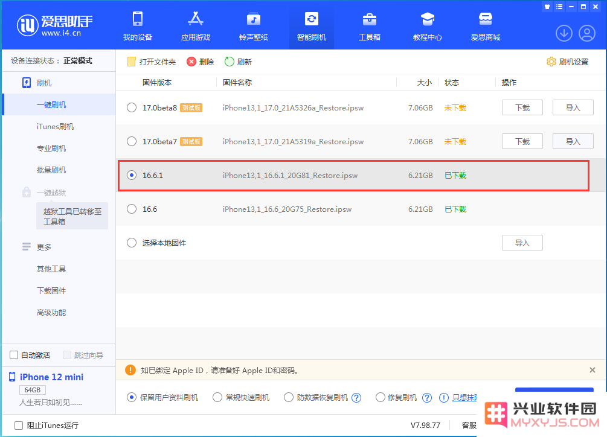Enable 阻止iTunes运行 checkbox
The image size is (607, 437).
click(19, 426)
